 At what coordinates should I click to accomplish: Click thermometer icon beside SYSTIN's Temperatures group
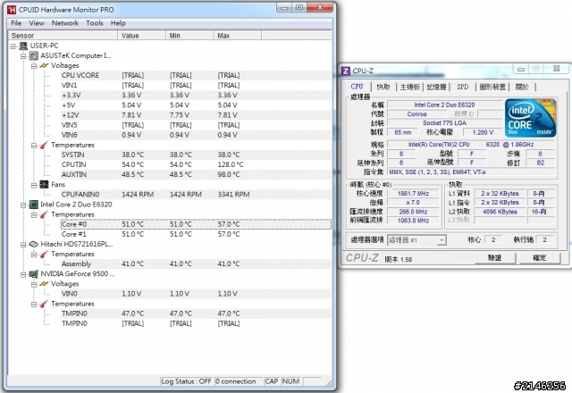[44, 145]
